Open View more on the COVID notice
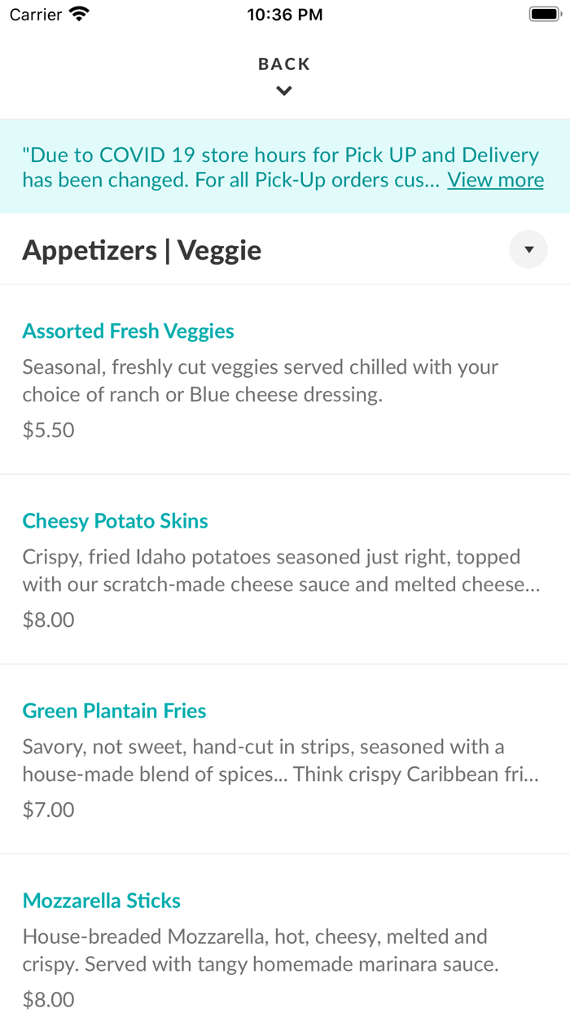Screen dimensions: 570x1013 coord(495,179)
